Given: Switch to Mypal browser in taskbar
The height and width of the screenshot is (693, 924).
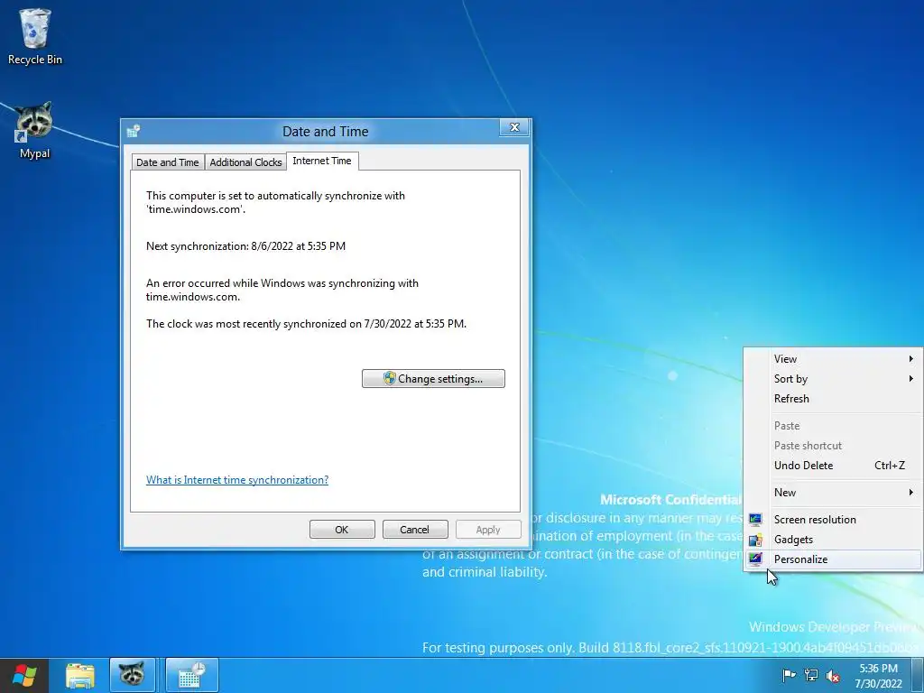Looking at the screenshot, I should [x=133, y=675].
